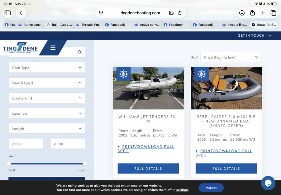Image resolution: width=281 pixels, height=195 pixels.
Task: Open the Safari sidebar panel
Action: (x=8, y=13)
